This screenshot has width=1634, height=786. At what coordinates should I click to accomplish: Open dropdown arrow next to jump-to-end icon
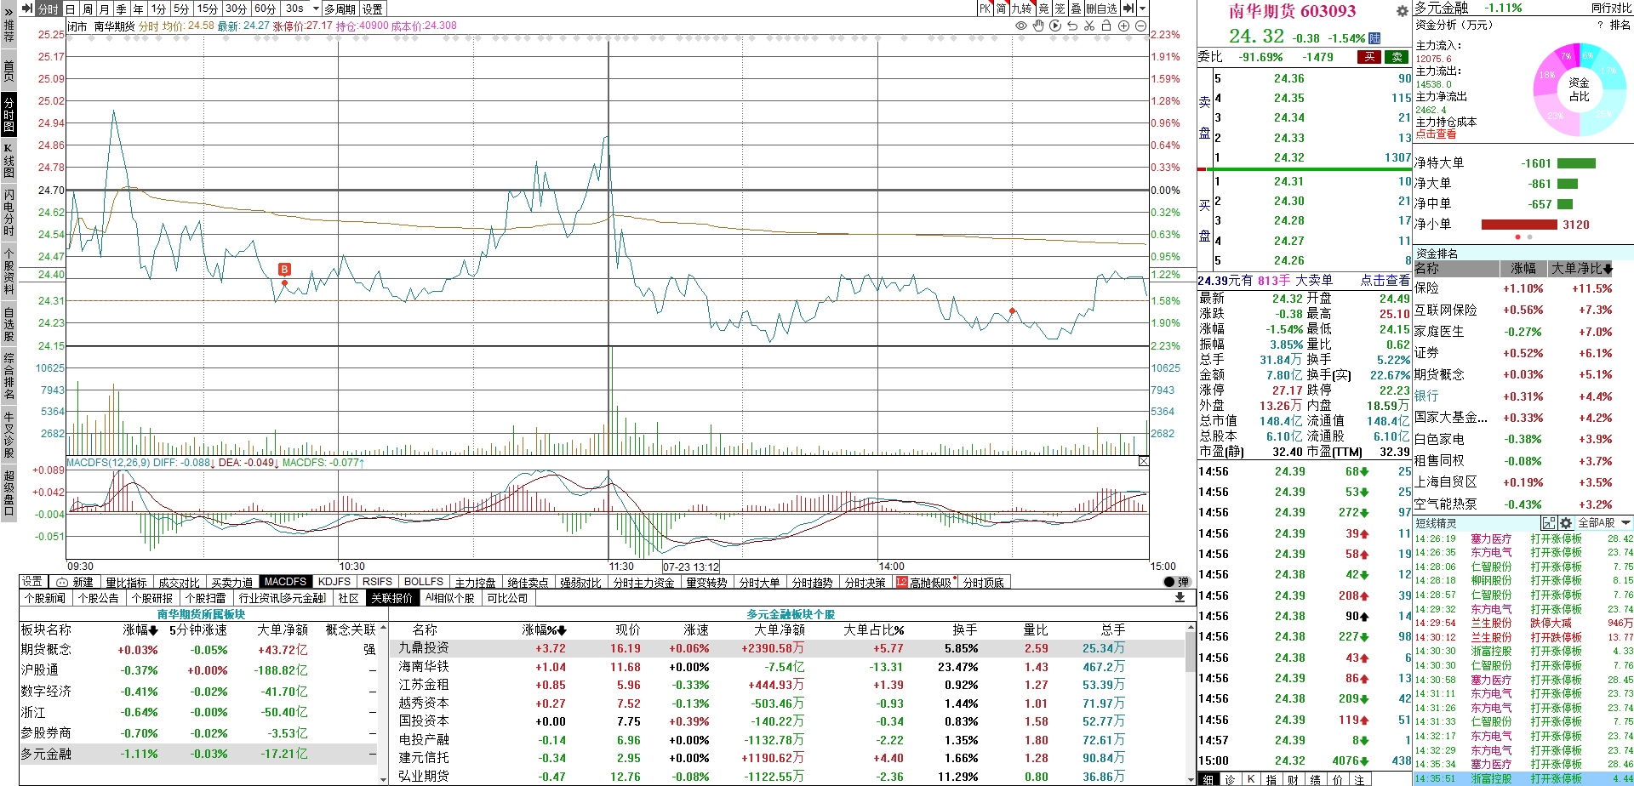tap(1141, 9)
